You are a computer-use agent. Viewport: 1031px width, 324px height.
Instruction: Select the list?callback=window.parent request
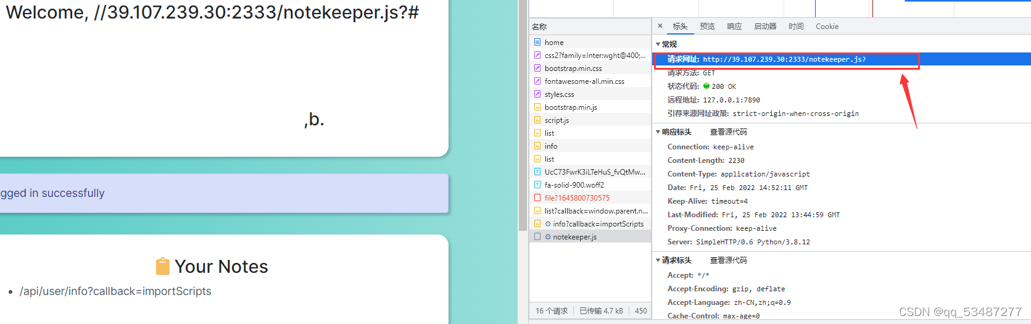[590, 211]
